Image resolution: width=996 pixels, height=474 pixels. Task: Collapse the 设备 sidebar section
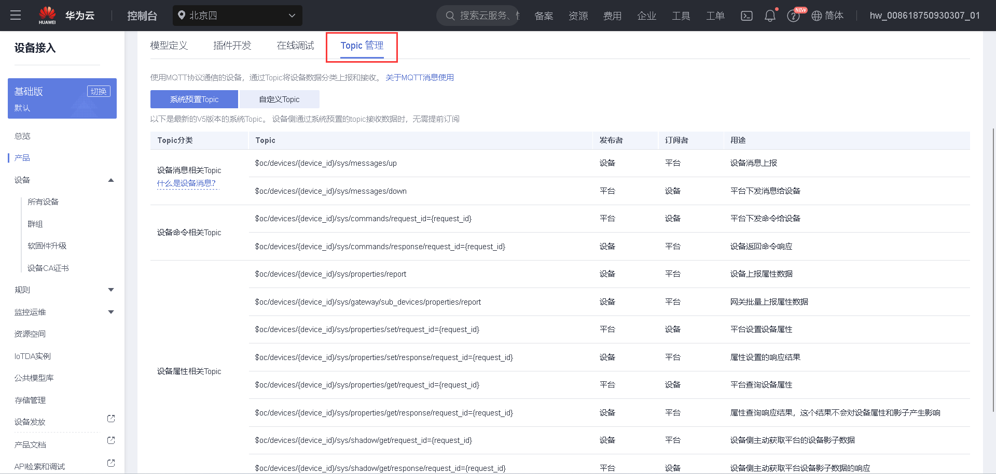[x=110, y=180]
